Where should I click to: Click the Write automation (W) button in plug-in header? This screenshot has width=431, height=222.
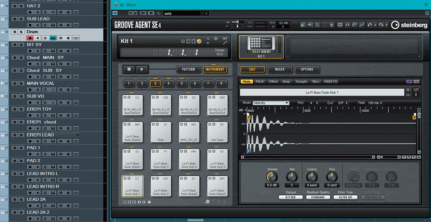[x=135, y=13]
